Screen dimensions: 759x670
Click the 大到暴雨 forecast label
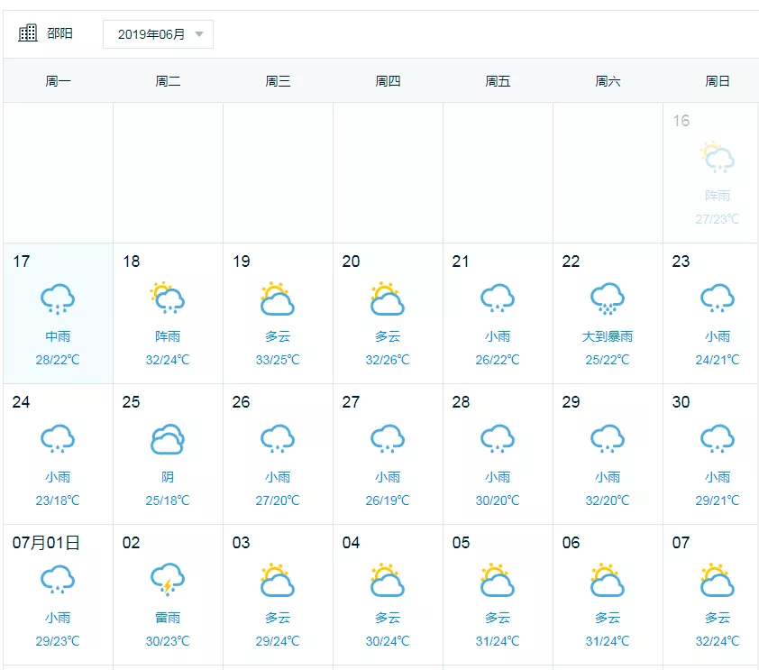[608, 336]
